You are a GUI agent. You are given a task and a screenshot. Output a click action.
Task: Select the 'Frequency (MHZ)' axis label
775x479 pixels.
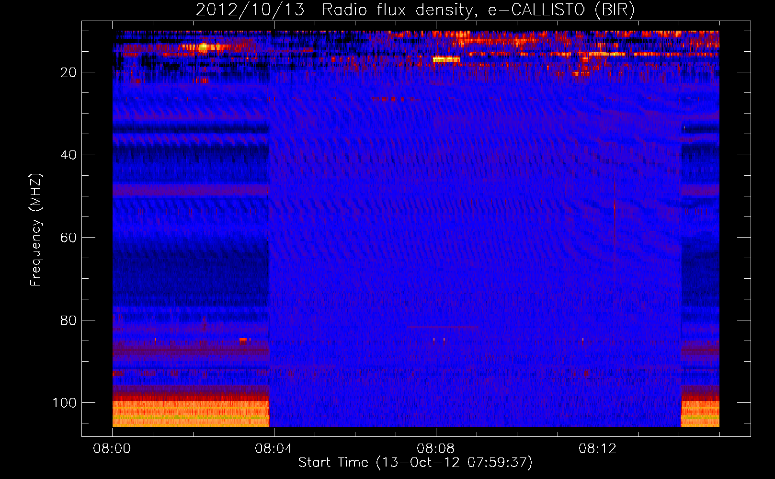36,230
